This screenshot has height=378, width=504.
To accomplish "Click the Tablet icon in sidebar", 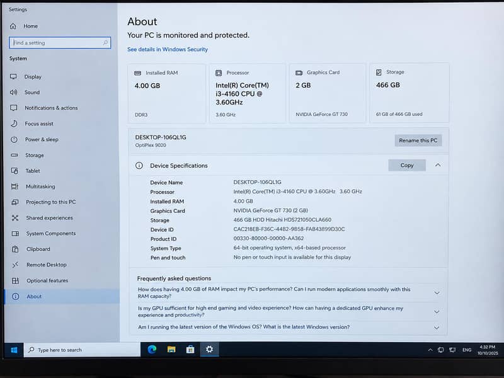I will click(14, 171).
